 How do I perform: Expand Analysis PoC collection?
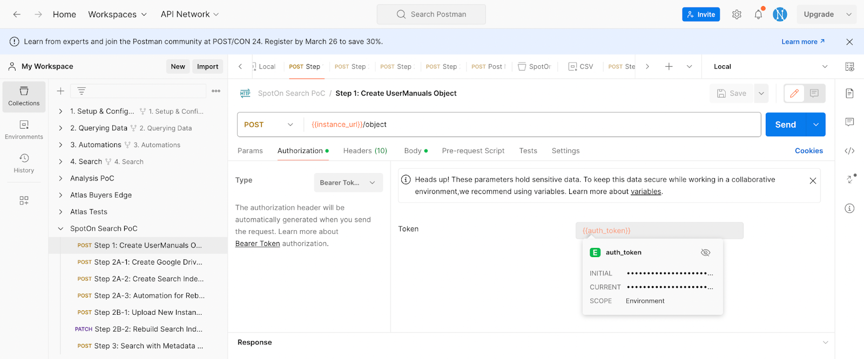(x=60, y=178)
